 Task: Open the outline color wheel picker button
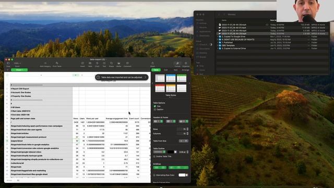coord(175,152)
